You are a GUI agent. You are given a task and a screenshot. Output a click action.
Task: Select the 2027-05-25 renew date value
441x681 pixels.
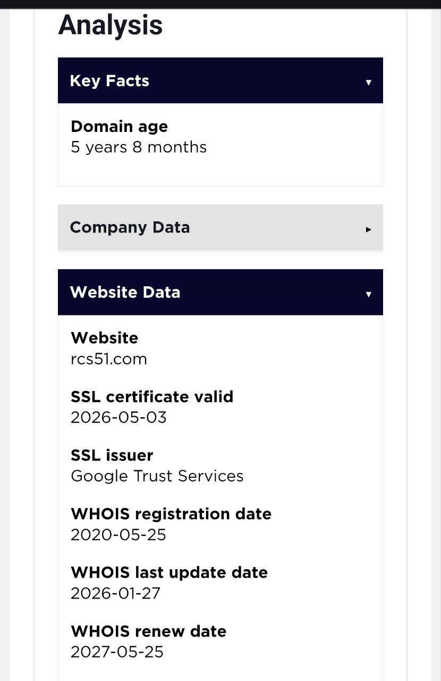coord(117,652)
